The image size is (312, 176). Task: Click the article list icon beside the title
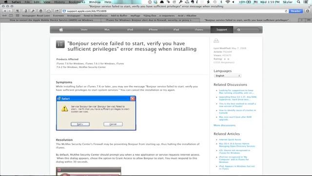click(60, 44)
